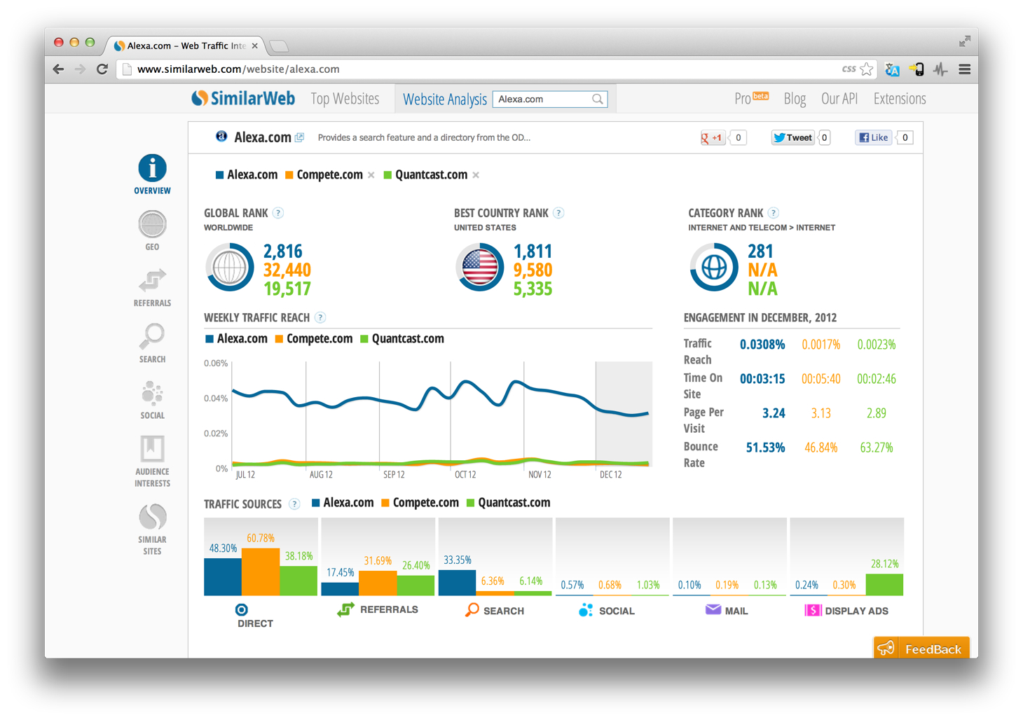Open the Geo globe icon in sidebar
Screen dimensions: 1023x720
[152, 225]
